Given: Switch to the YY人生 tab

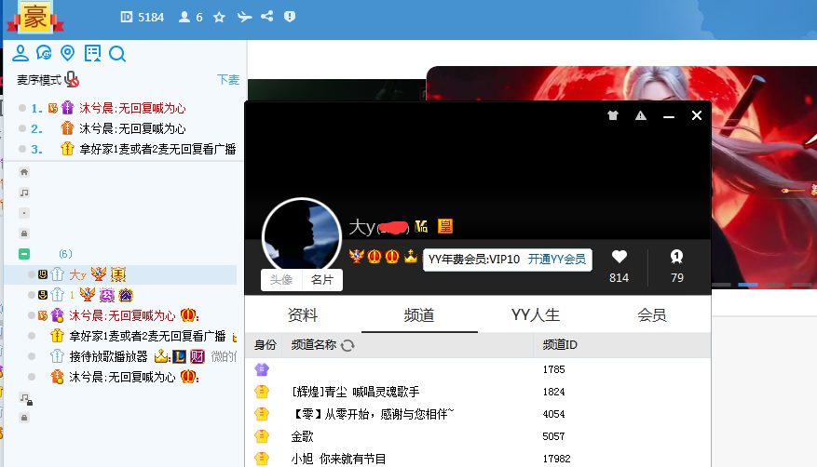Looking at the screenshot, I should pos(536,315).
